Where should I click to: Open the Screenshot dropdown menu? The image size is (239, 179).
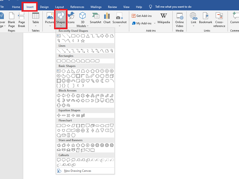click(x=119, y=26)
